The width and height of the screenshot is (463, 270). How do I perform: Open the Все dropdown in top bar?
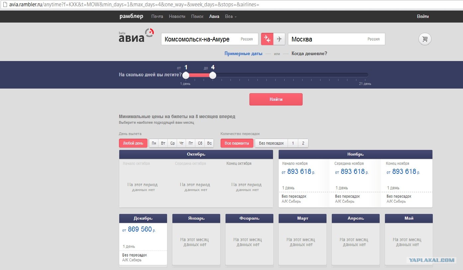tap(231, 16)
